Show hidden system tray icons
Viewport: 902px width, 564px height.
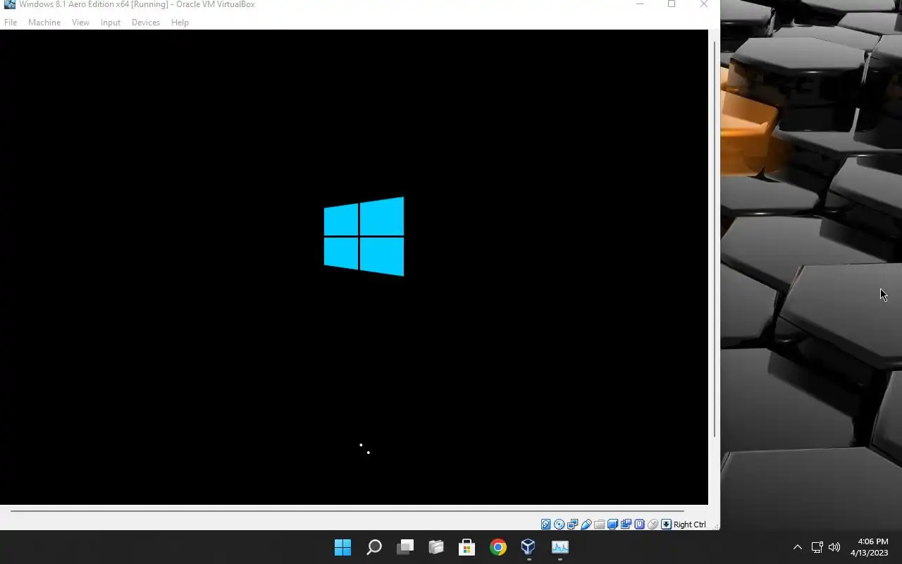coord(798,547)
